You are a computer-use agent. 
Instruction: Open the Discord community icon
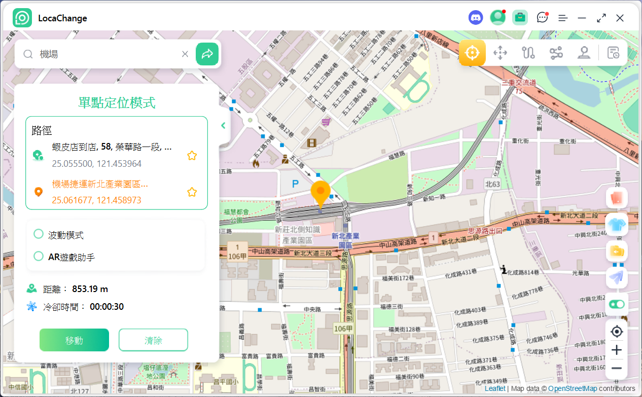tap(476, 18)
